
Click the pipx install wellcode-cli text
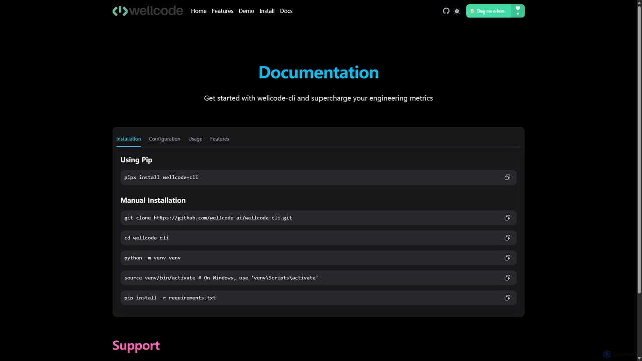pyautogui.click(x=161, y=177)
